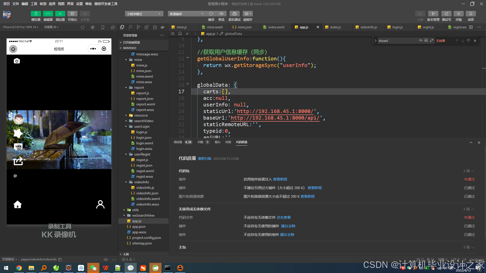Open the Tools menu

(x=34, y=4)
